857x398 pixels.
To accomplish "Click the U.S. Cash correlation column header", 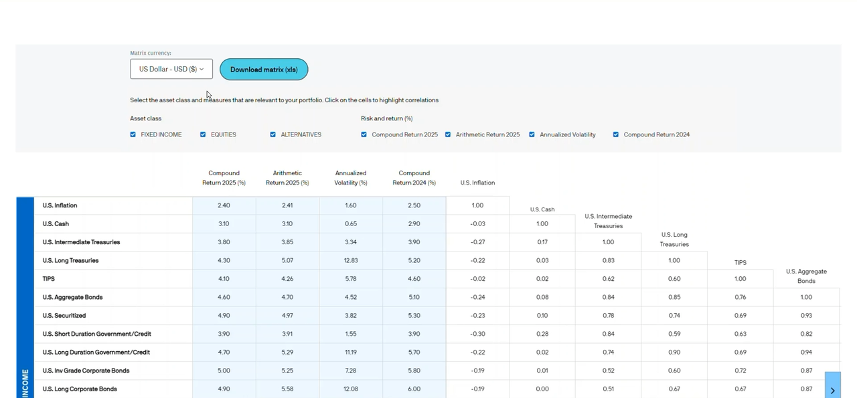I will 542,209.
